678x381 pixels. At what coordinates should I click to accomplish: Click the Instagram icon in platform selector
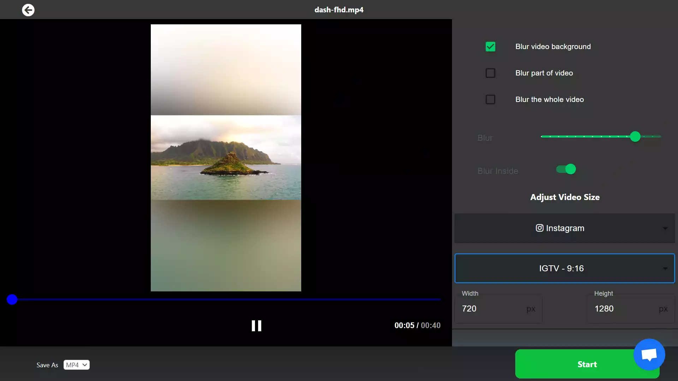pos(540,228)
